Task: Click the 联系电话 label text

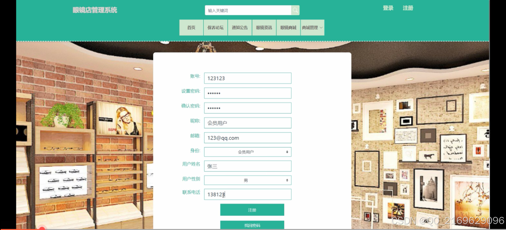Action: pos(191,192)
